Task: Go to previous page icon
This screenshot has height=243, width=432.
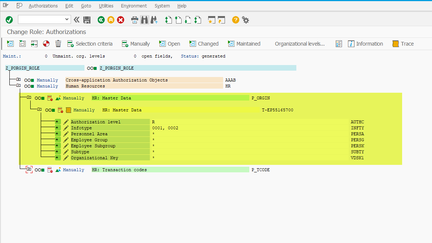Action: coord(178,20)
